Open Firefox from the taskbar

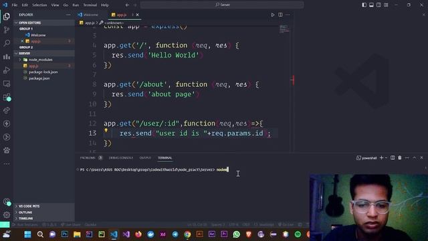[138, 234]
